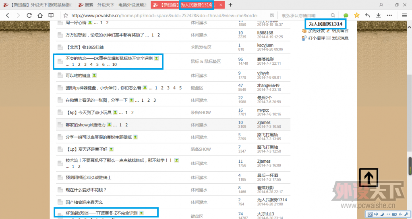This screenshot has height=219, width=412.
Task: Reload the page with refresh icon
Action: point(29,16)
